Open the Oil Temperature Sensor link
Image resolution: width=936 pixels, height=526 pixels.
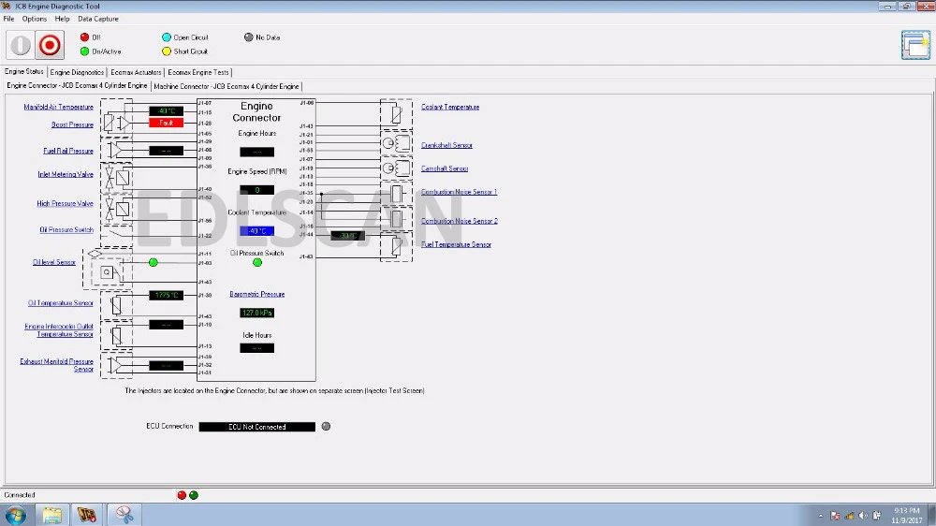point(60,303)
